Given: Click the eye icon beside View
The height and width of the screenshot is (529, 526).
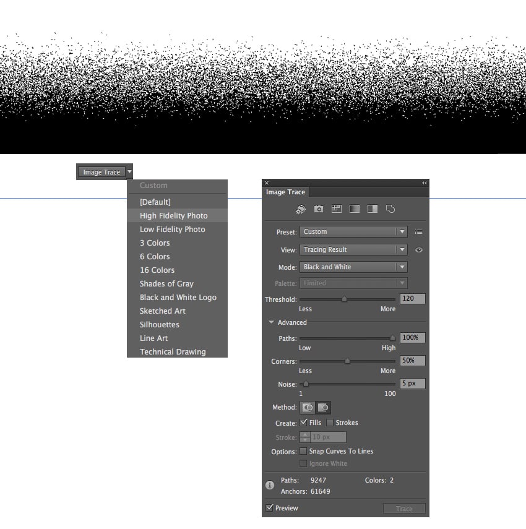Looking at the screenshot, I should [419, 250].
